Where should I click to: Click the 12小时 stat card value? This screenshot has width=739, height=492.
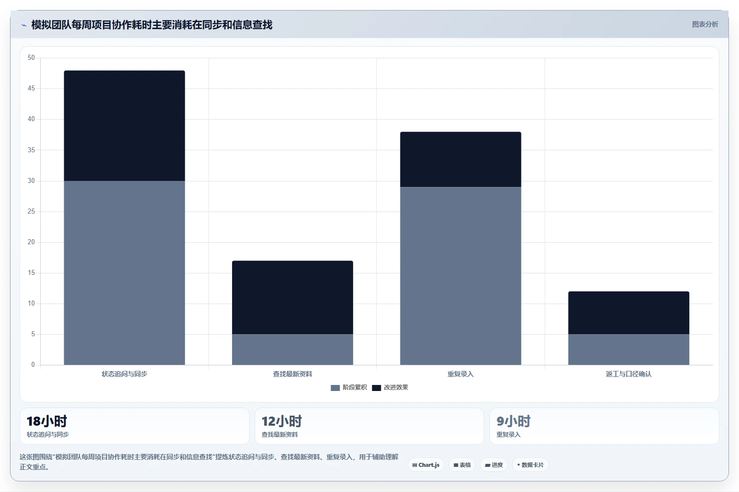(x=282, y=421)
